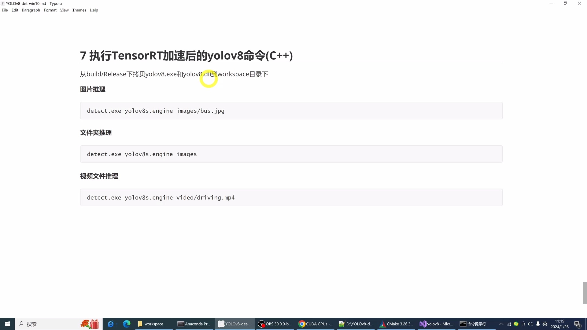Toggle the 英 input language indicator
This screenshot has width=587, height=330.
coord(545,324)
